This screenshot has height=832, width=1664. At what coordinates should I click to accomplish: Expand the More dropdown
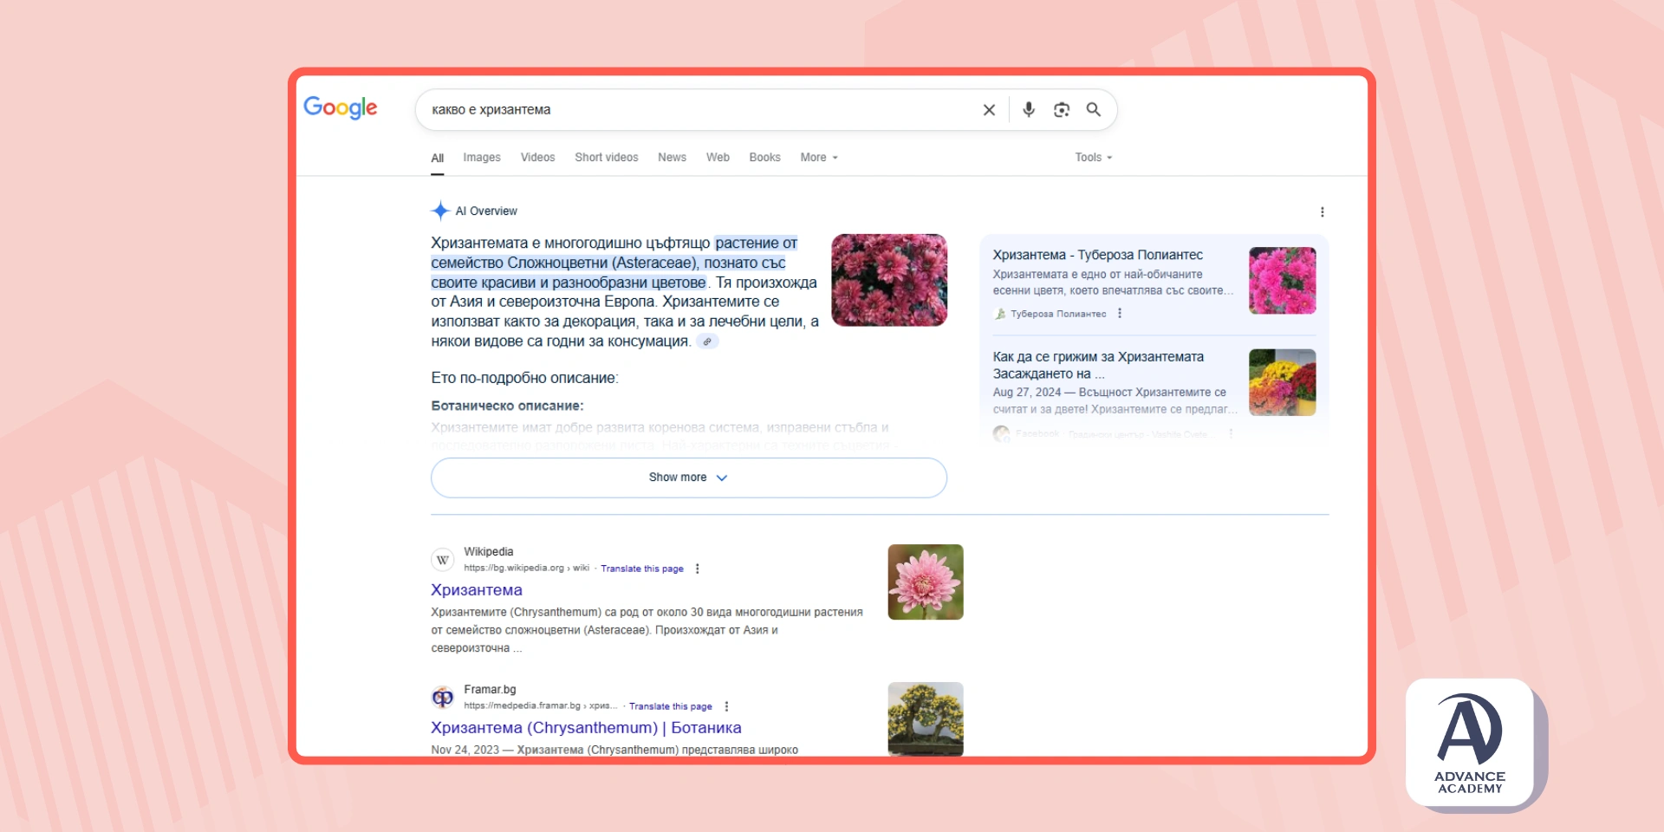click(x=819, y=158)
